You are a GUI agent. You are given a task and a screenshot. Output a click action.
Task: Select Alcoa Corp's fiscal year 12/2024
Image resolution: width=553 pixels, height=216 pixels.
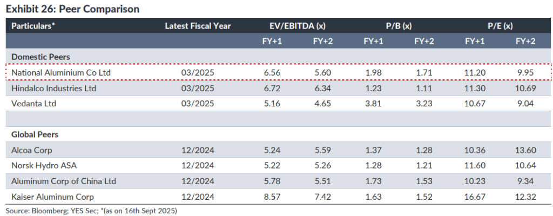pyautogui.click(x=198, y=150)
